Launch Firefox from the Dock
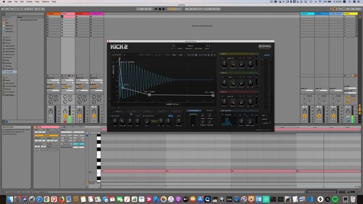The height and width of the screenshot is (204, 363). pos(61,199)
